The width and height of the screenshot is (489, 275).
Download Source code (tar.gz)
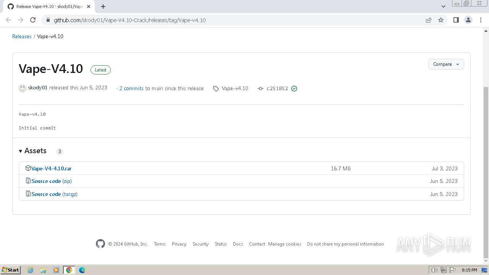tap(54, 194)
